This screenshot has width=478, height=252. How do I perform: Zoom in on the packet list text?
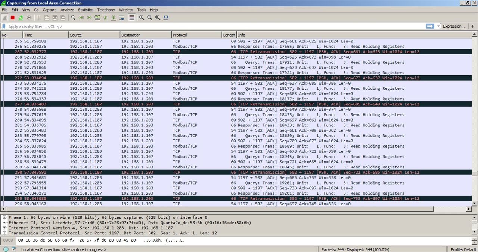coord(142,18)
